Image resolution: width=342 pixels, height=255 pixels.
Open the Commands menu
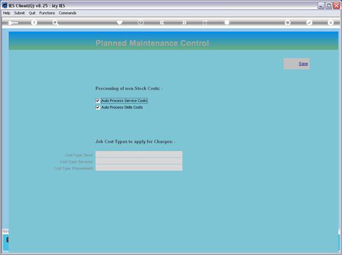67,13
